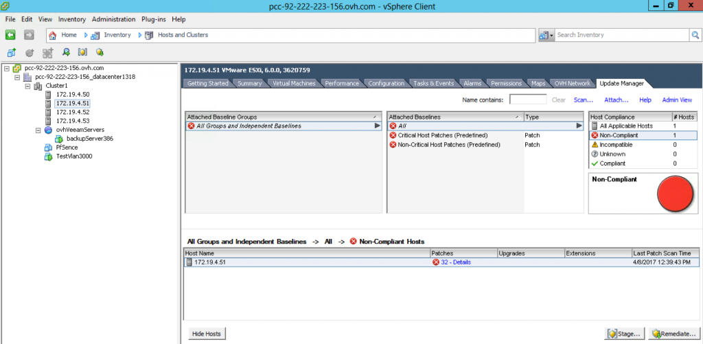Open the 32 - Details patches link
The height and width of the screenshot is (344, 703).
coord(456,262)
